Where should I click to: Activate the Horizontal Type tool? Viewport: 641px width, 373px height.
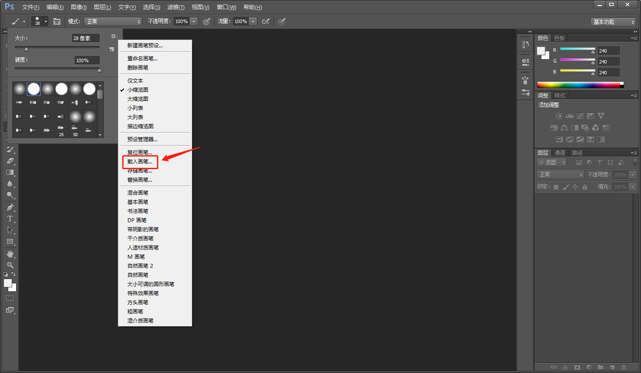click(x=10, y=219)
